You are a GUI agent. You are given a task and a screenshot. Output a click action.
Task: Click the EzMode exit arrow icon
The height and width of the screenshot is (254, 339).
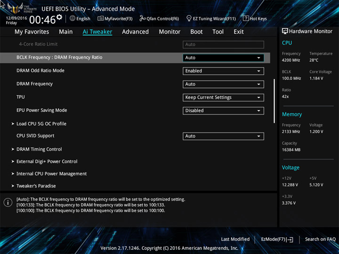point(290,239)
